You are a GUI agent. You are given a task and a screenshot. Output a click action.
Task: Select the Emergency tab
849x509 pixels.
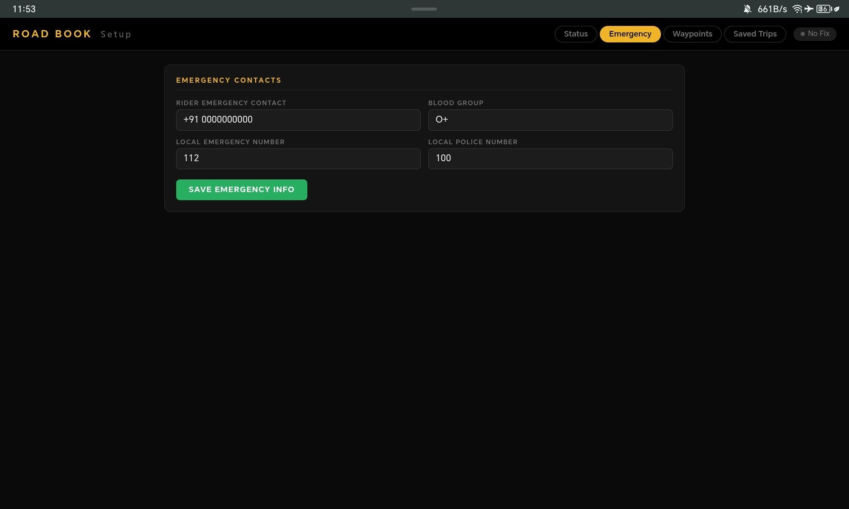pyautogui.click(x=630, y=34)
